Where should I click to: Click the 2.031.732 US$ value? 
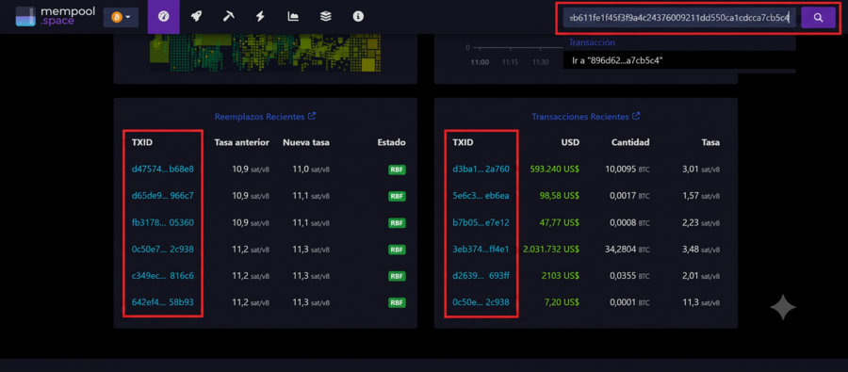point(551,250)
